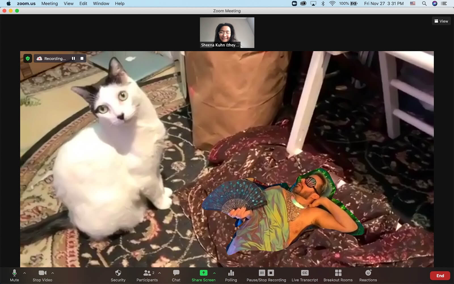Open the Apple menu
454x284 pixels.
(9, 3)
